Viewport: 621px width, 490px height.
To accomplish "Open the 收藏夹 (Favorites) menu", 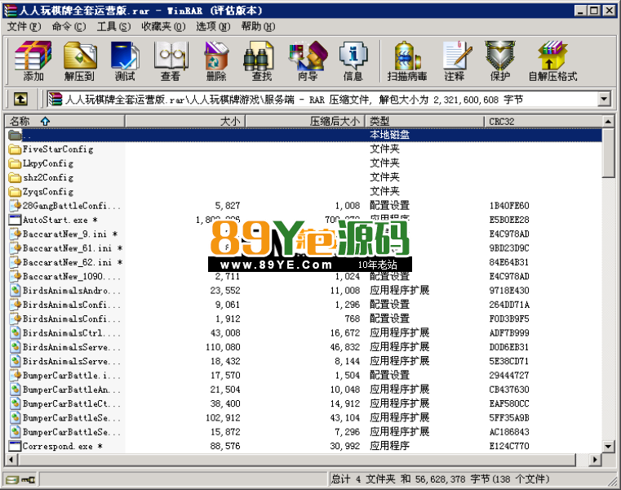I will pyautogui.click(x=162, y=26).
